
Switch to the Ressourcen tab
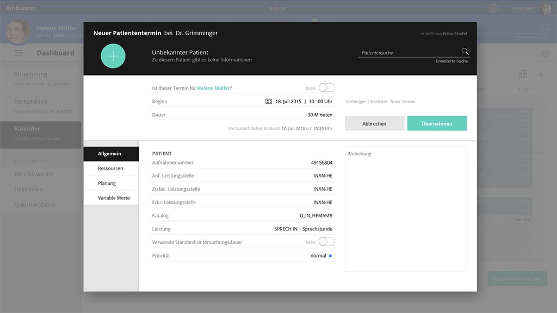tap(110, 168)
